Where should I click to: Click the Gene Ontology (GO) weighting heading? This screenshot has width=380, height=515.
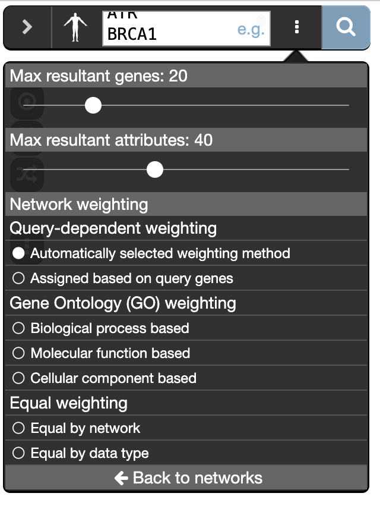123,303
